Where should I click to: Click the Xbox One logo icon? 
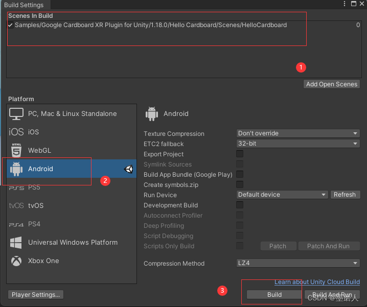point(16,261)
